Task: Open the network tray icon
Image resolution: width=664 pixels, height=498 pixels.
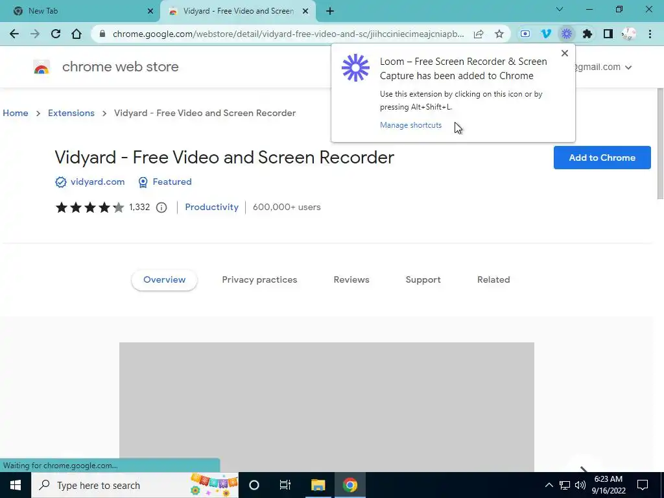Action: [x=565, y=485]
